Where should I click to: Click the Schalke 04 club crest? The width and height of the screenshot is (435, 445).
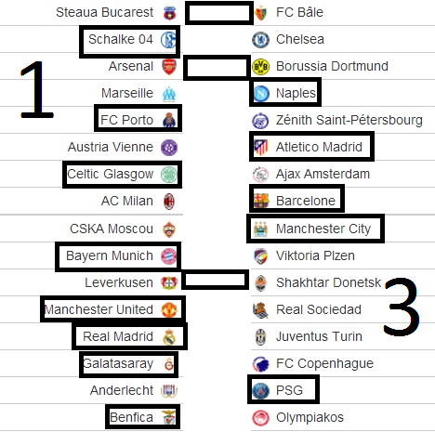(x=168, y=40)
